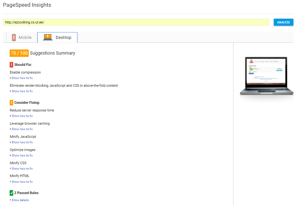Open the laptop preview thumbnail of the site
Screen dimensions: 306x205
pyautogui.click(x=266, y=76)
